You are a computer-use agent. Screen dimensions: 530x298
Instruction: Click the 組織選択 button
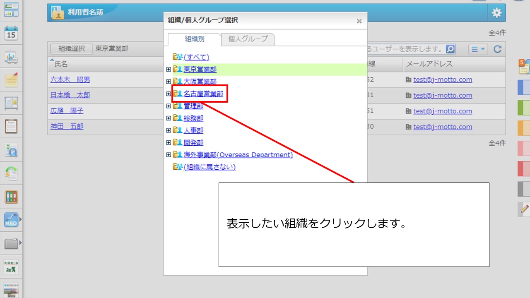click(x=71, y=48)
